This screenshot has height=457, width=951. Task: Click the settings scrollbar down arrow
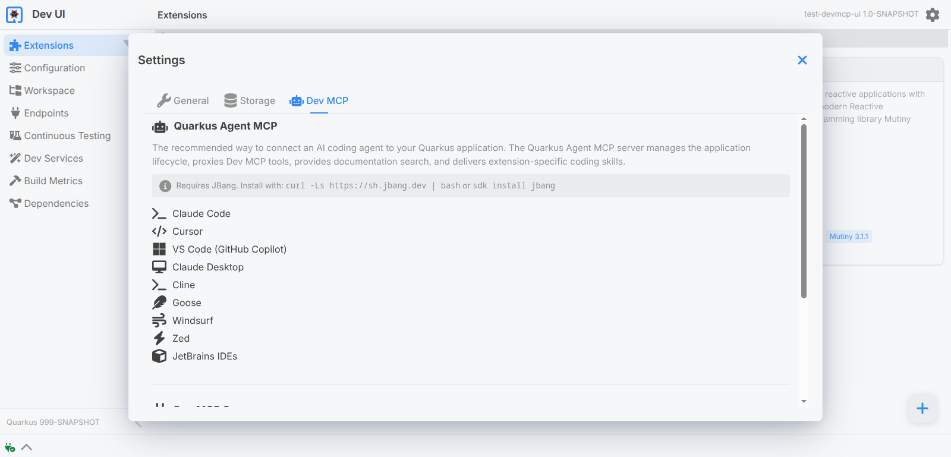(x=804, y=402)
